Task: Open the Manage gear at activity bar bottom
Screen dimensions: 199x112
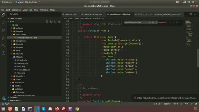Action: (x=3, y=98)
